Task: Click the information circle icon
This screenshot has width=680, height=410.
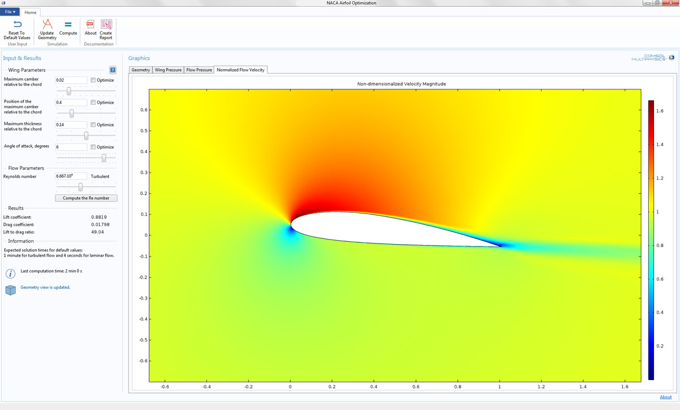Action: (10, 274)
